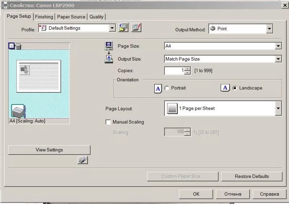Click the Default Settings profile icon
This screenshot has width=289, height=204.
pyautogui.click(x=43, y=28)
